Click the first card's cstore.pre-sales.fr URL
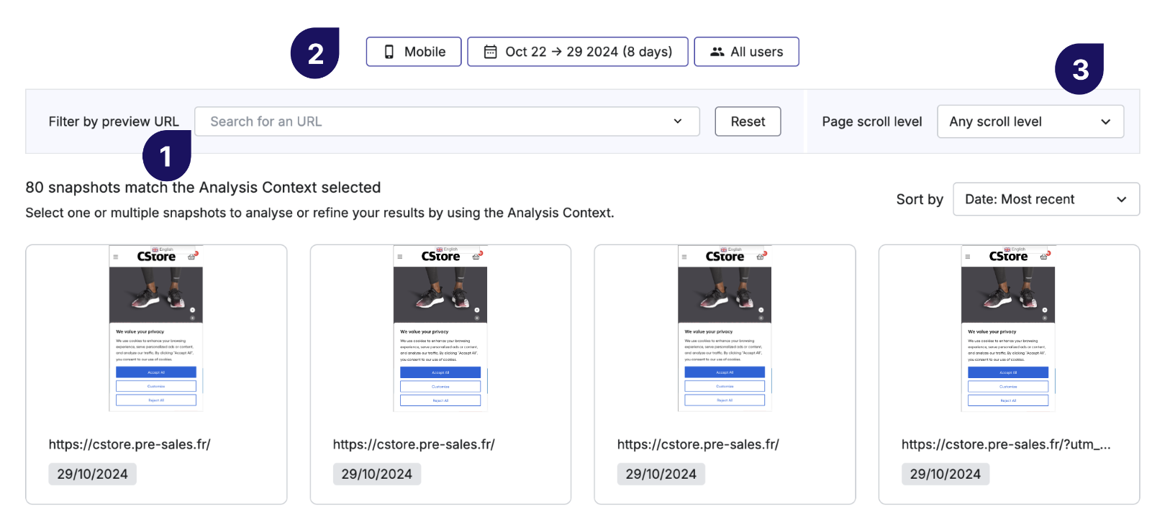Screen dimensions: 1170x519 pos(130,444)
